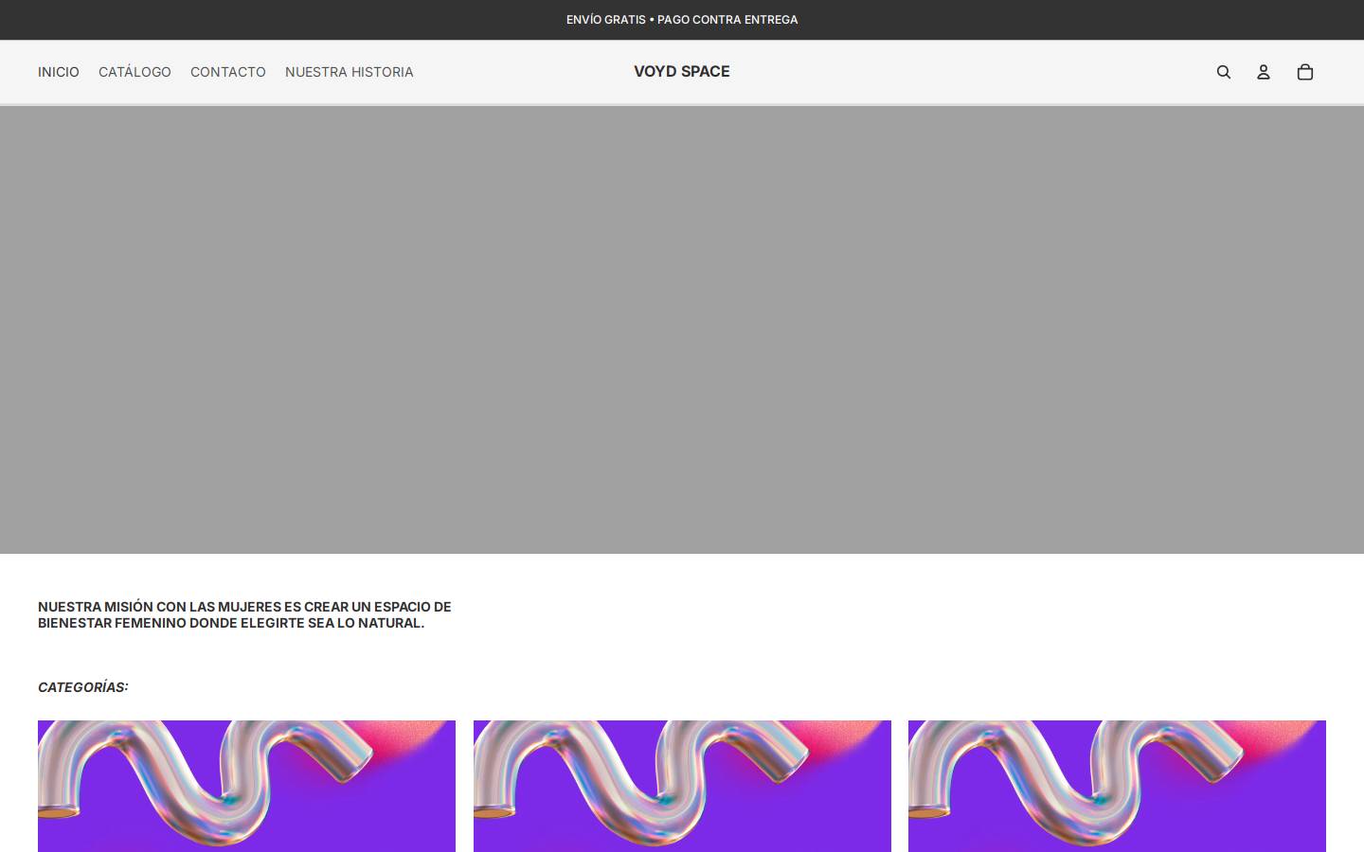1364x852 pixels.
Task: Click the VOYD SPACE store logo
Action: pos(682,71)
